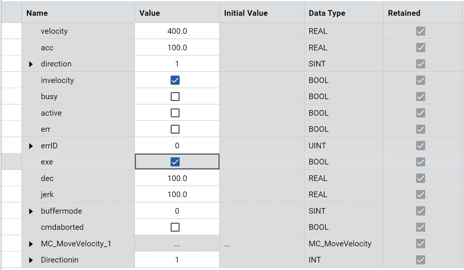Click the Initial Value cell for MC_MoveVelocity_1
The image size is (464, 270).
click(x=261, y=244)
